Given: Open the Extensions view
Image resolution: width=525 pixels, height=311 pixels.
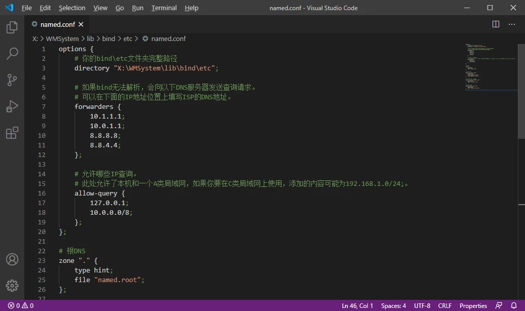Looking at the screenshot, I should tap(12, 133).
